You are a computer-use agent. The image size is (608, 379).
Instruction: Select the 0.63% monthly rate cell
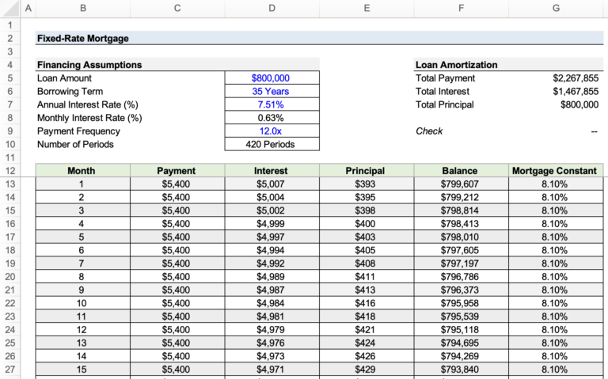pos(272,117)
